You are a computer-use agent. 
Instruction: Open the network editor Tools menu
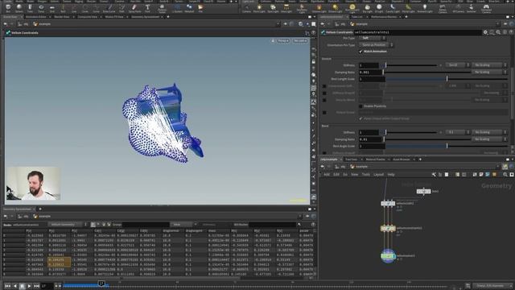[365, 175]
